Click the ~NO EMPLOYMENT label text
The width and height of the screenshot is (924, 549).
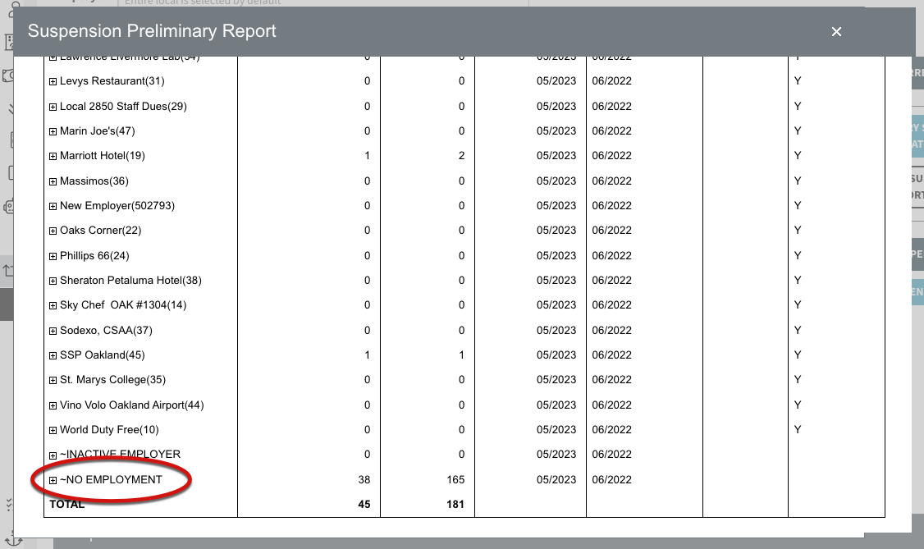pos(111,479)
